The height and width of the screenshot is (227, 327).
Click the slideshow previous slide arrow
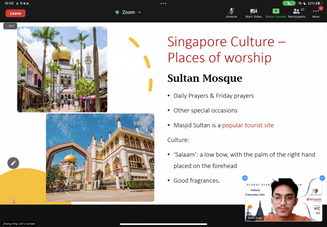(x=4, y=201)
